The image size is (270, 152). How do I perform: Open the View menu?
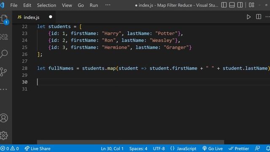[67, 5]
